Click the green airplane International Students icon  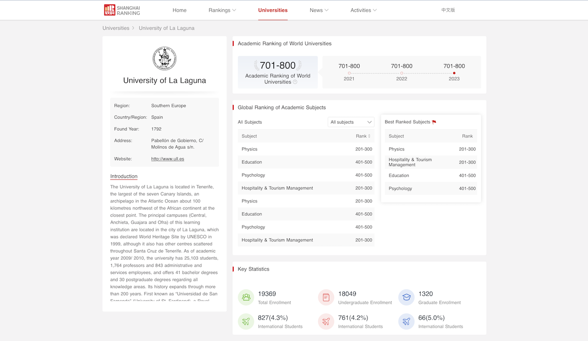point(246,321)
